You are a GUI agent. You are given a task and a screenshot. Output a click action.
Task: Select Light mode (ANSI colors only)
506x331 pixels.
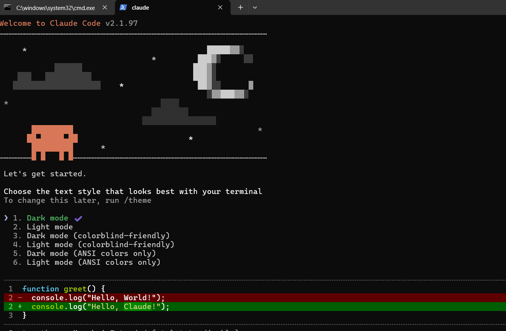[x=87, y=262]
